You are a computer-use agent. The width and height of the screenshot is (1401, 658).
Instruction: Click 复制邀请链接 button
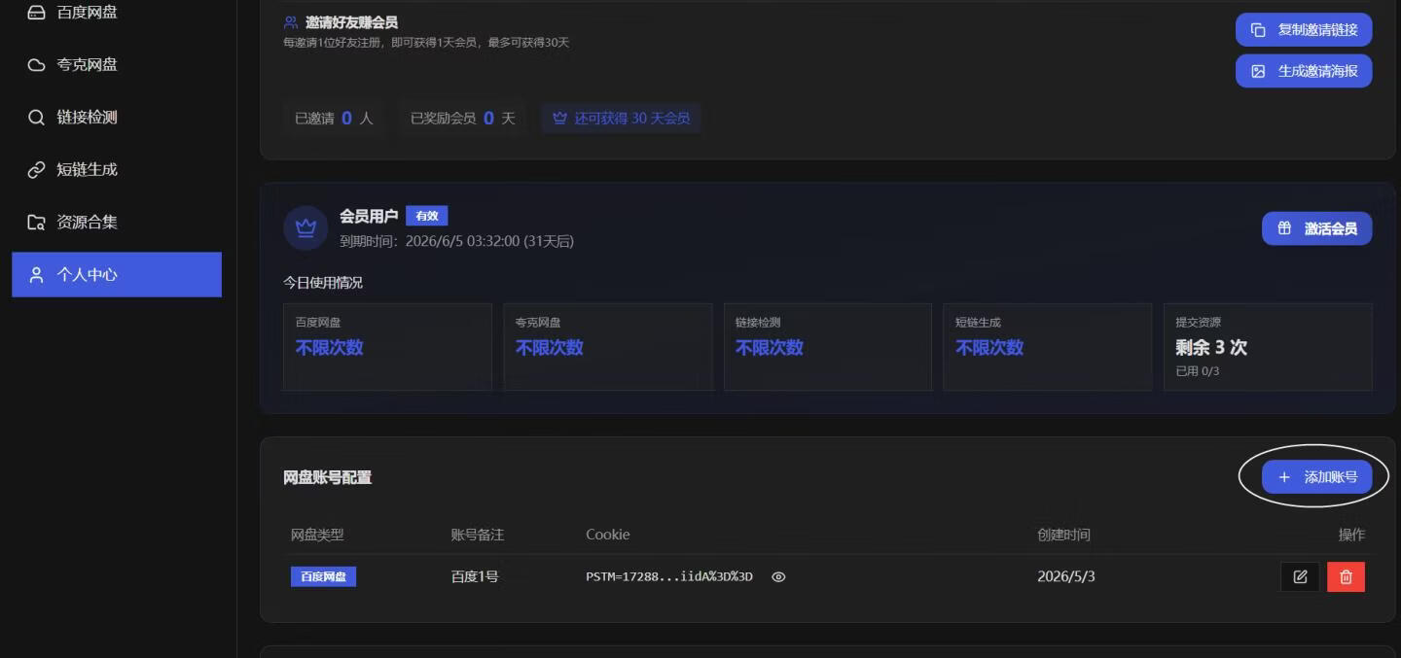click(1304, 29)
